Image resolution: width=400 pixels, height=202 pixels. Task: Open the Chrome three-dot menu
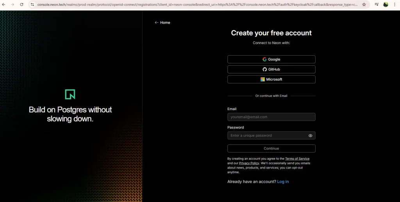click(x=395, y=5)
